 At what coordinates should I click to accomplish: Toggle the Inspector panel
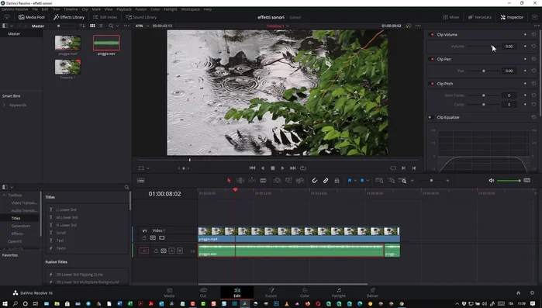(512, 17)
